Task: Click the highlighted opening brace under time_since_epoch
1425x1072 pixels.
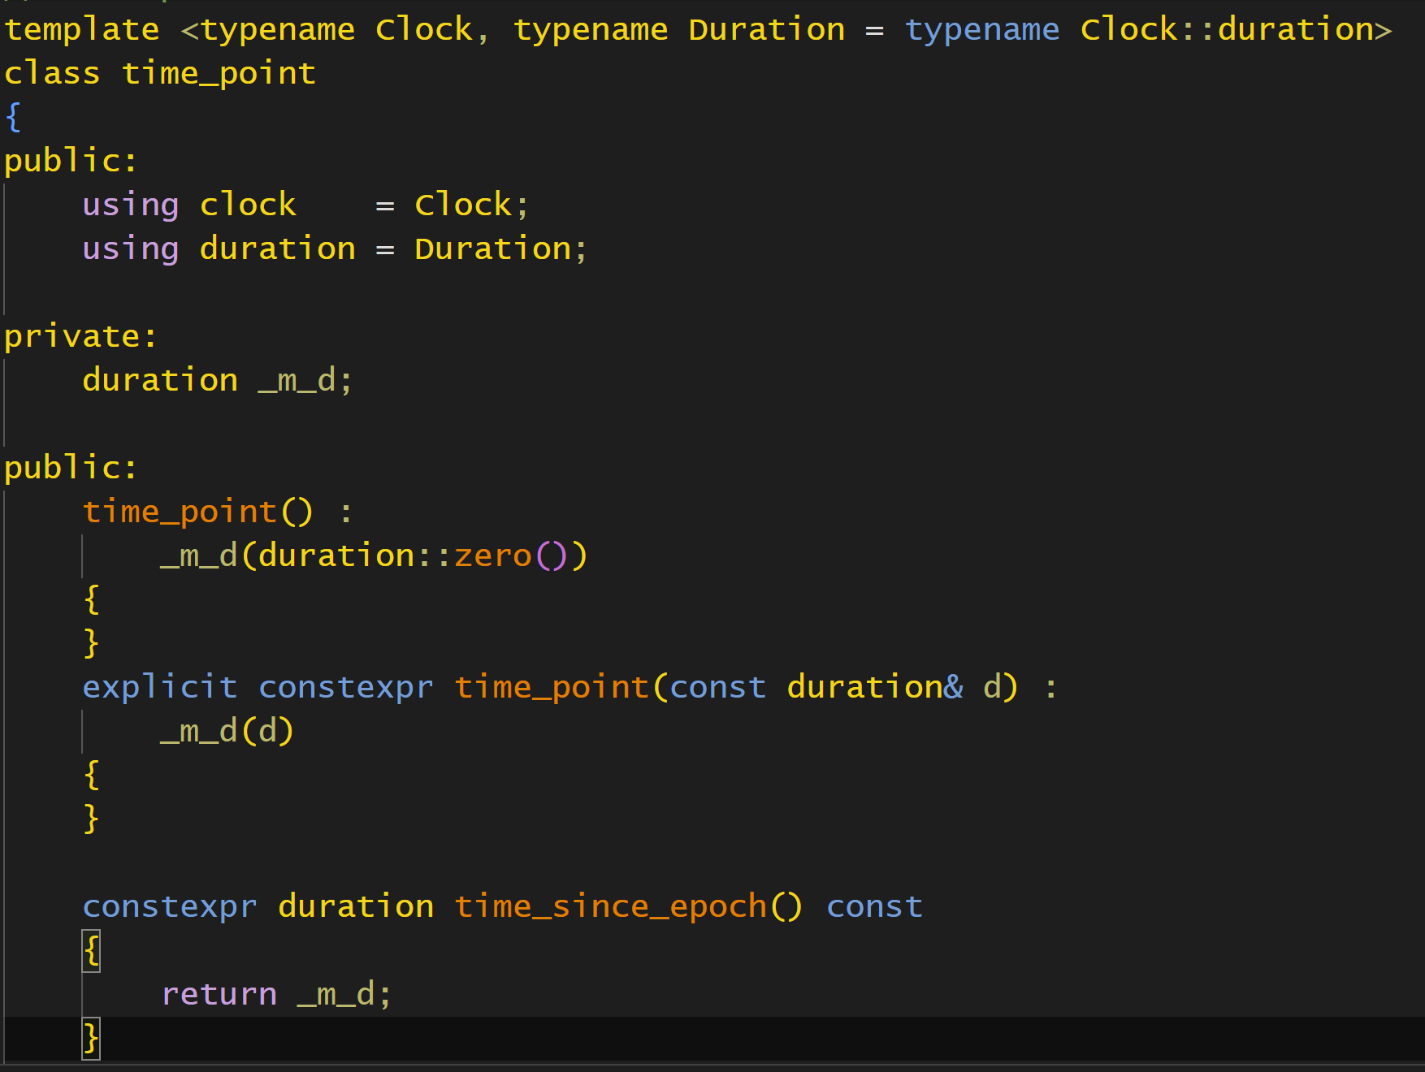Action: coord(91,951)
